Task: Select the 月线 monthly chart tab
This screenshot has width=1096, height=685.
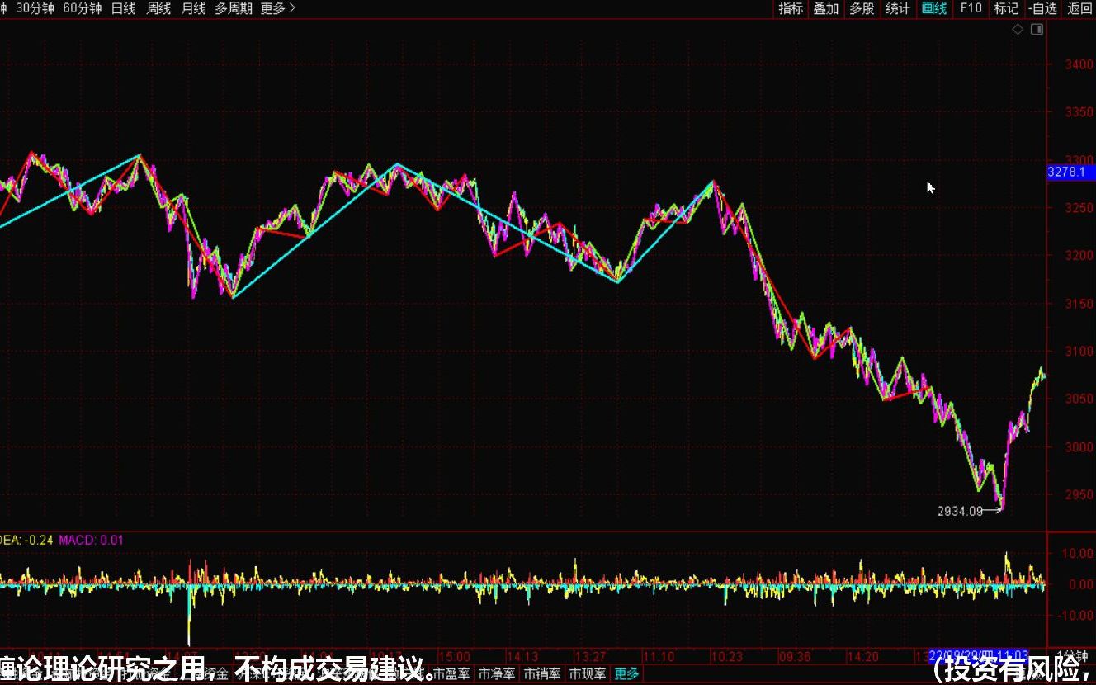Action: 193,8
